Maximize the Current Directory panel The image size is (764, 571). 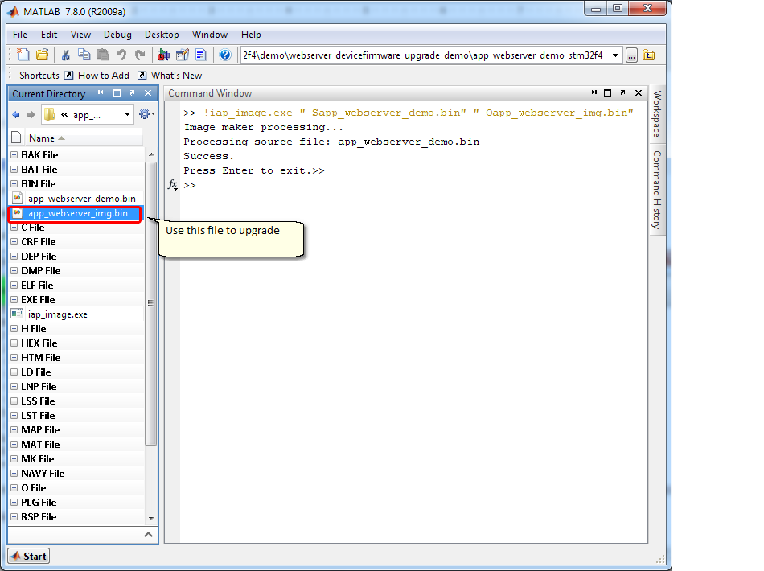[117, 93]
